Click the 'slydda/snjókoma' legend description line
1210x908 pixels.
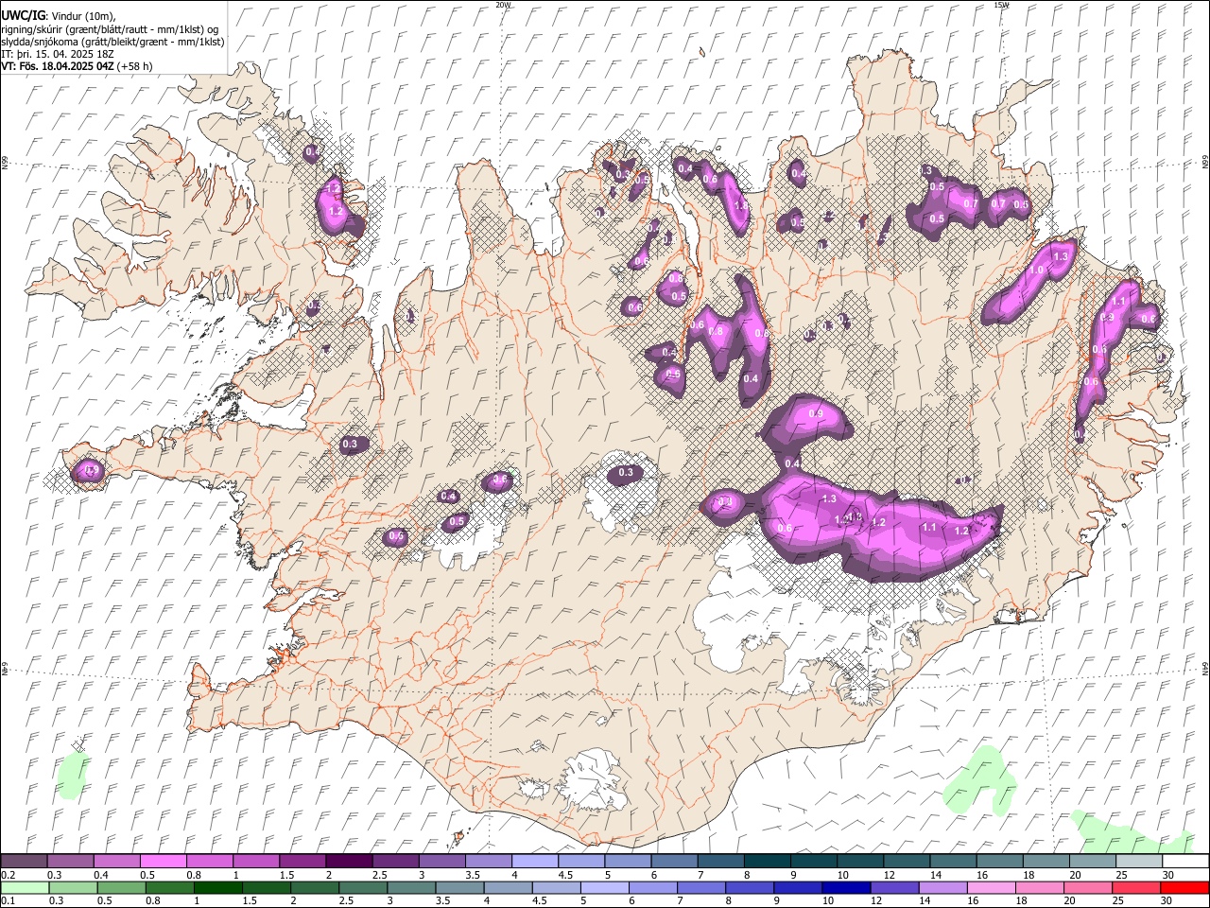(x=112, y=42)
